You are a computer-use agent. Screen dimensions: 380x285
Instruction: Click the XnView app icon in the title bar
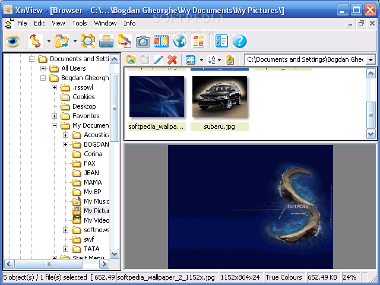8,10
